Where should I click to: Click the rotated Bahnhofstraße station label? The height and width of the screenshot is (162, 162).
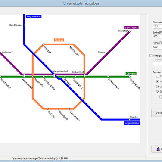49,84
